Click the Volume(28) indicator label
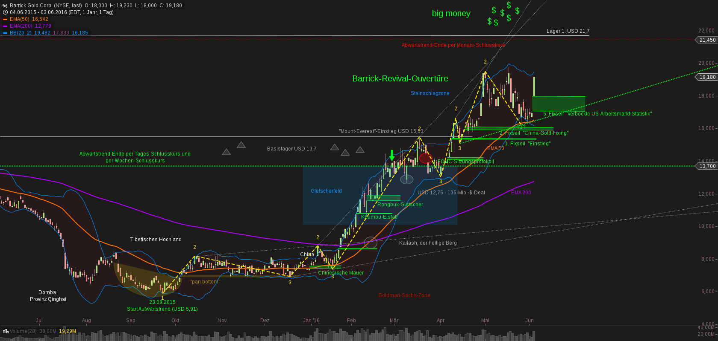Viewport: 718px width, 341px height. pyautogui.click(x=23, y=331)
